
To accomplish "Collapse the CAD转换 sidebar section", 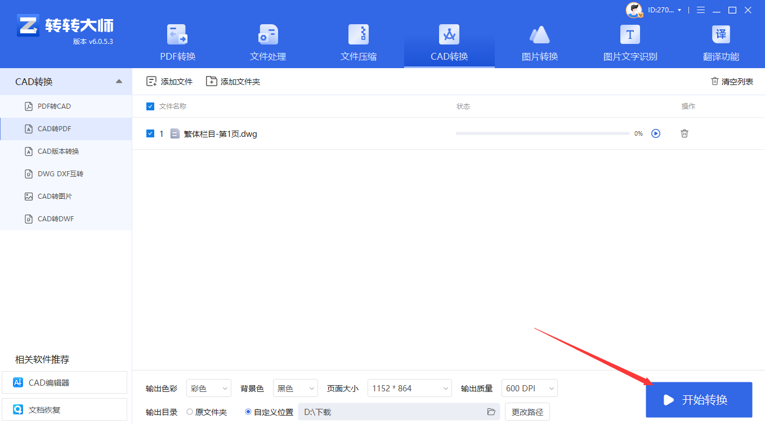I will [119, 81].
